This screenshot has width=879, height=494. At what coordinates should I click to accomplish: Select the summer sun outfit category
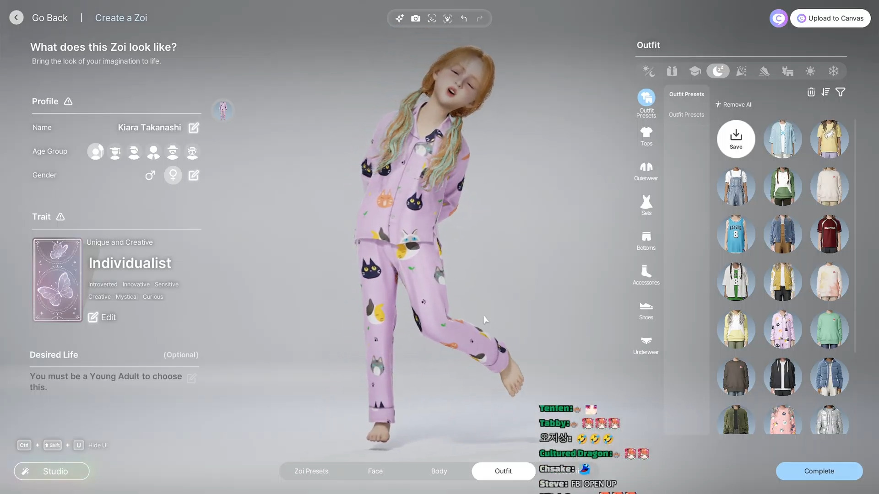[x=810, y=71]
